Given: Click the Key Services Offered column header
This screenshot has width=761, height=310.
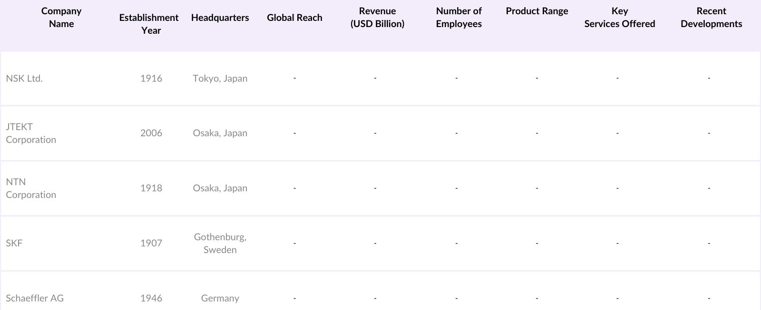Looking at the screenshot, I should tap(620, 18).
